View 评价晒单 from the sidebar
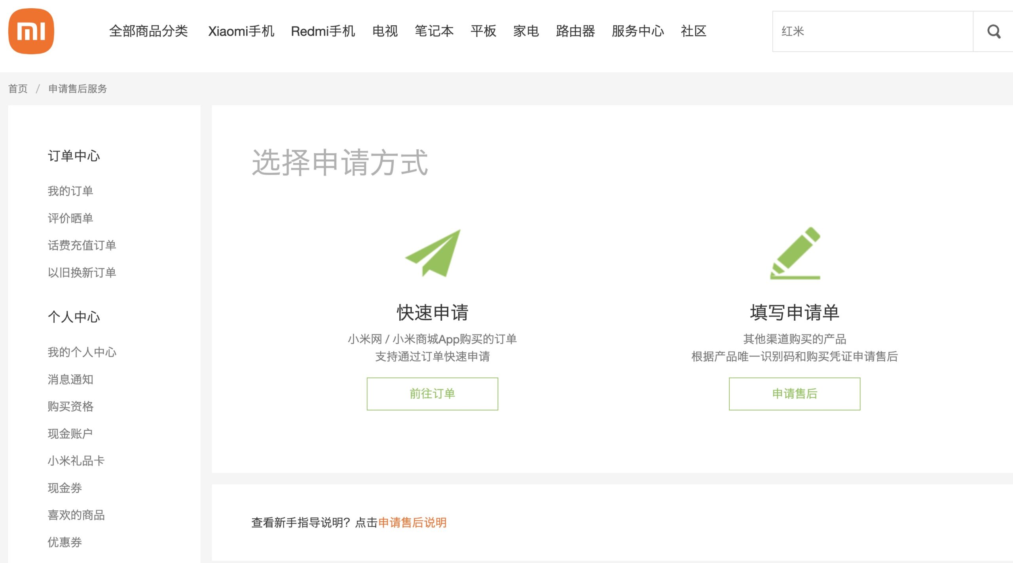Screen dimensions: 1013x563 [70, 218]
